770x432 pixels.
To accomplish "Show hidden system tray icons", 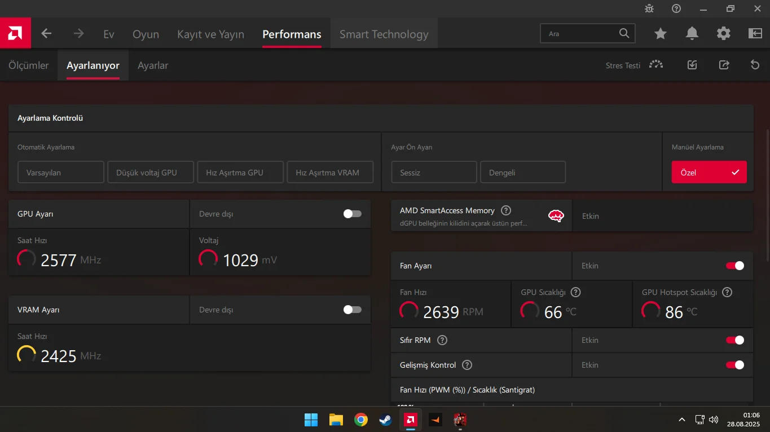I will (x=682, y=420).
